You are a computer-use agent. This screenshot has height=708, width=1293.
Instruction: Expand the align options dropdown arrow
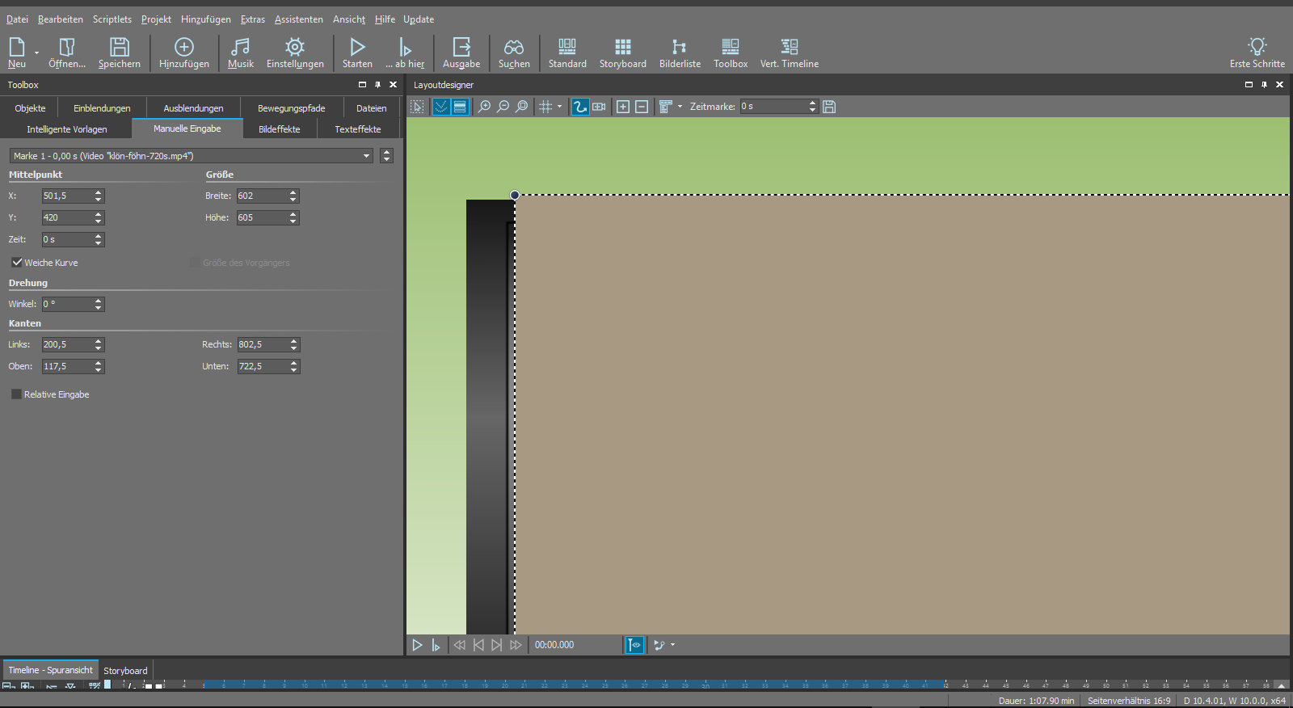click(680, 107)
